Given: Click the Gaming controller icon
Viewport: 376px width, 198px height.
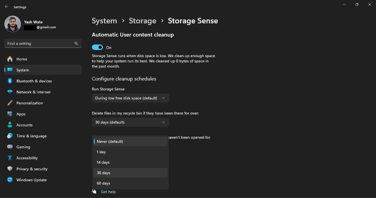Looking at the screenshot, I should point(10,147).
